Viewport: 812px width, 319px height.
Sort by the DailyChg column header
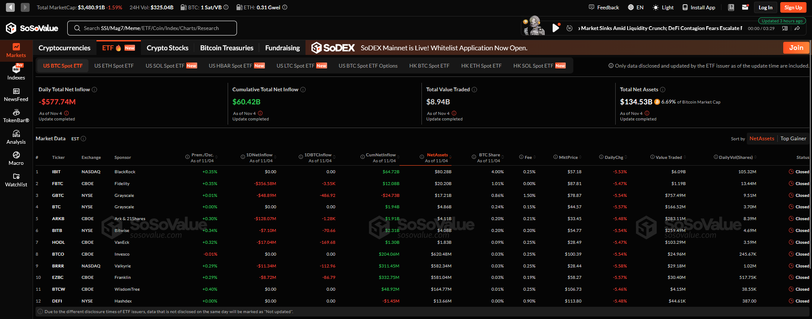pos(614,157)
